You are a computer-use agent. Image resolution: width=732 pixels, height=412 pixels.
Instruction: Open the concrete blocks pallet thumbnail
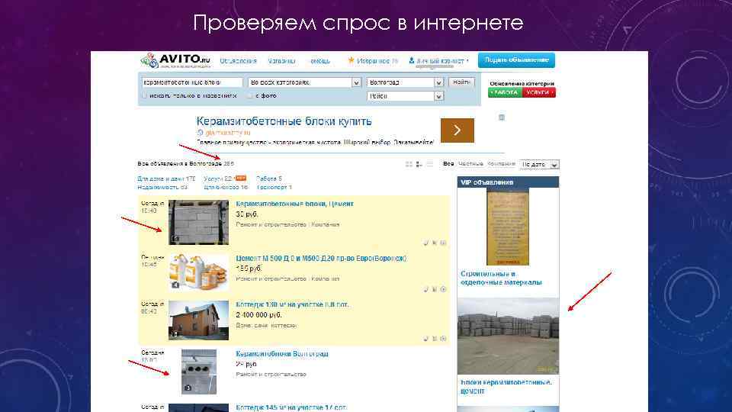tap(199, 222)
